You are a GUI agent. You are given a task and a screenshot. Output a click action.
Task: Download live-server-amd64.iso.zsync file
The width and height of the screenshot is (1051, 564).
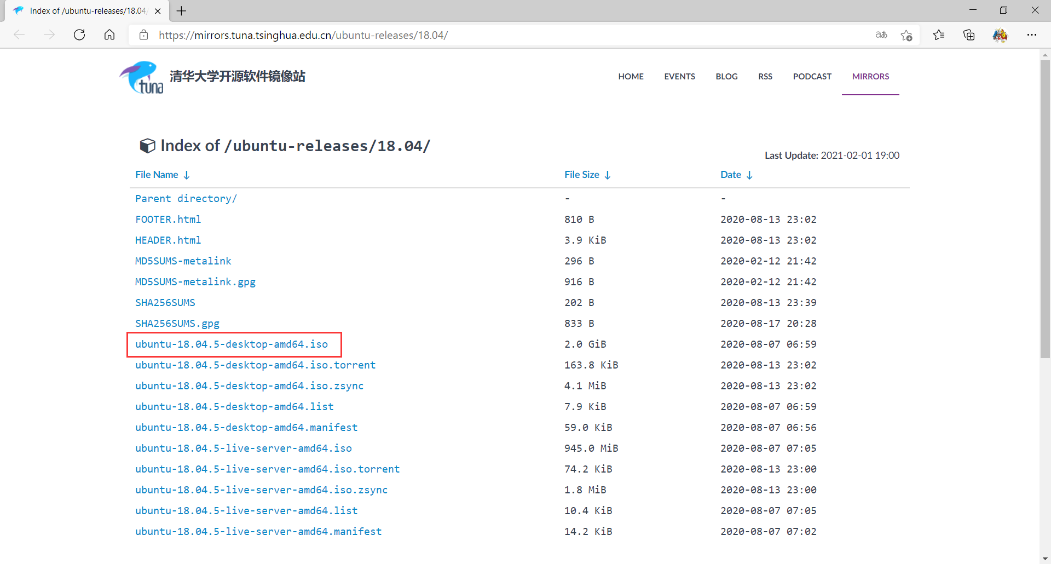tap(262, 490)
